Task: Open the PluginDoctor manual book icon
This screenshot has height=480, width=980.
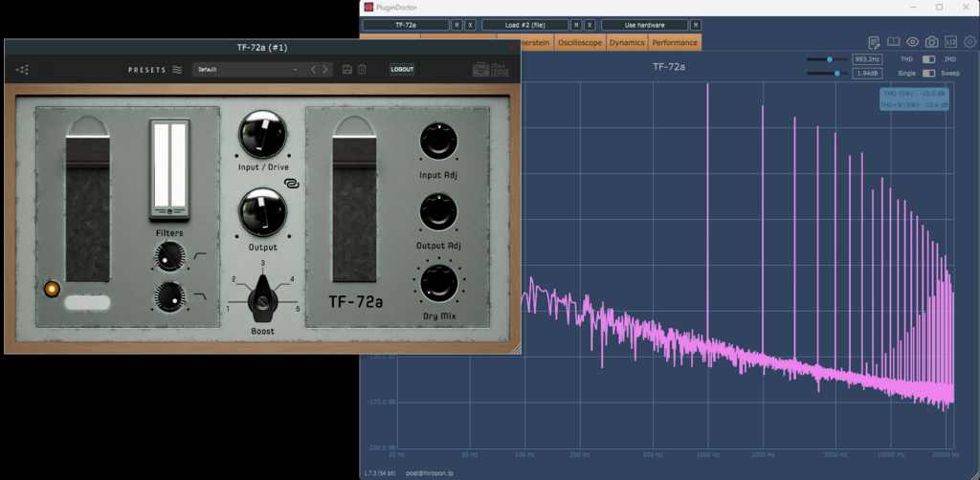Action: (893, 42)
